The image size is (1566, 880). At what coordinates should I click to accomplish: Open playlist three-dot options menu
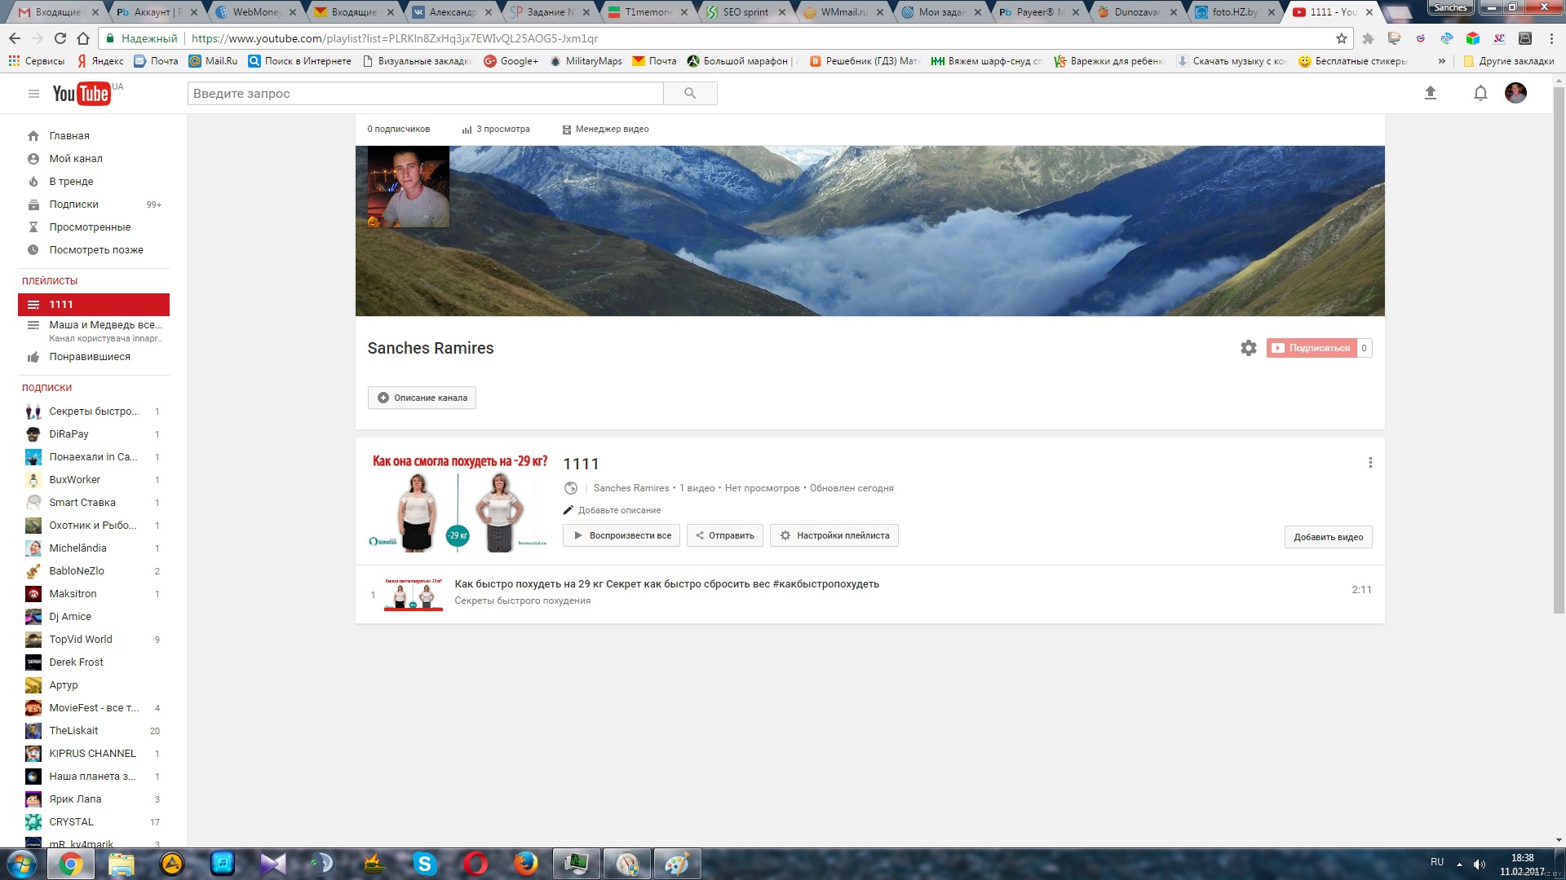(1370, 463)
